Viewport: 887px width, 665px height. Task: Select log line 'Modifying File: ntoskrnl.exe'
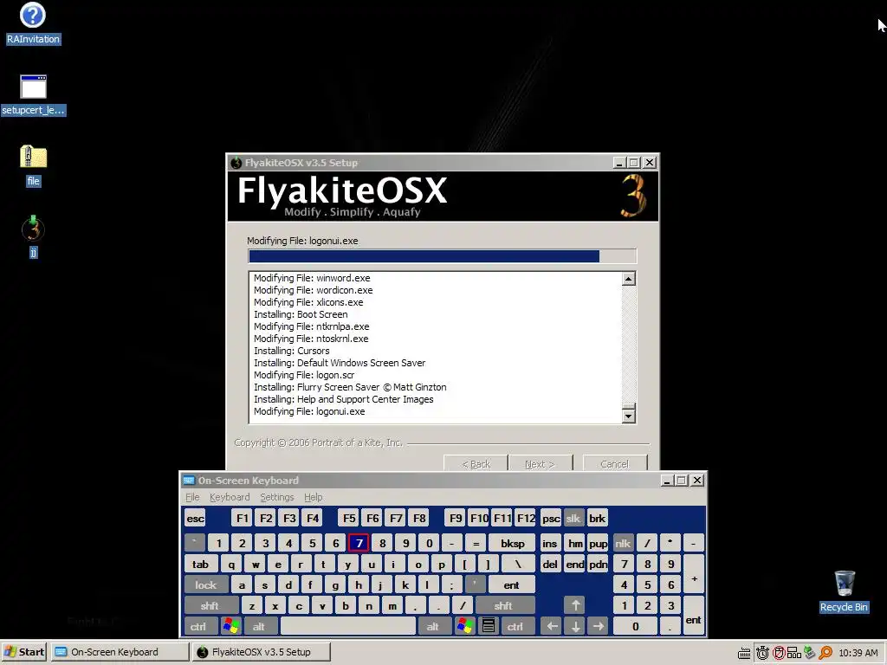[311, 339]
